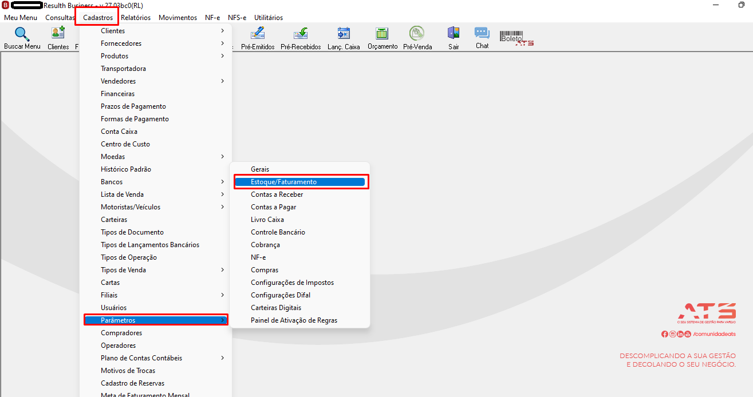The image size is (753, 397).
Task: Open the Cadastros menu
Action: tap(98, 18)
